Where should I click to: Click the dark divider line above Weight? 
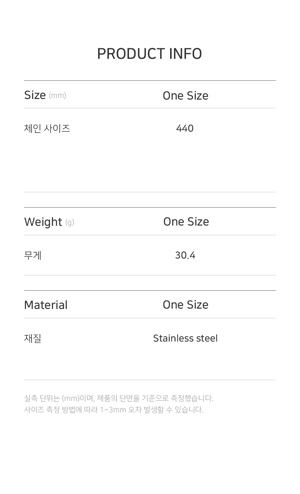click(x=150, y=207)
